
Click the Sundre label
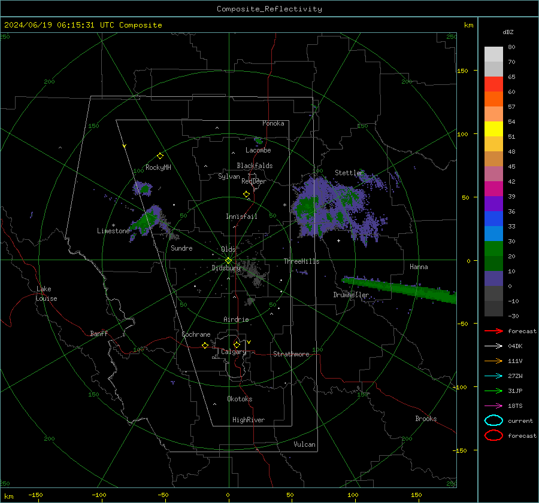(x=181, y=248)
